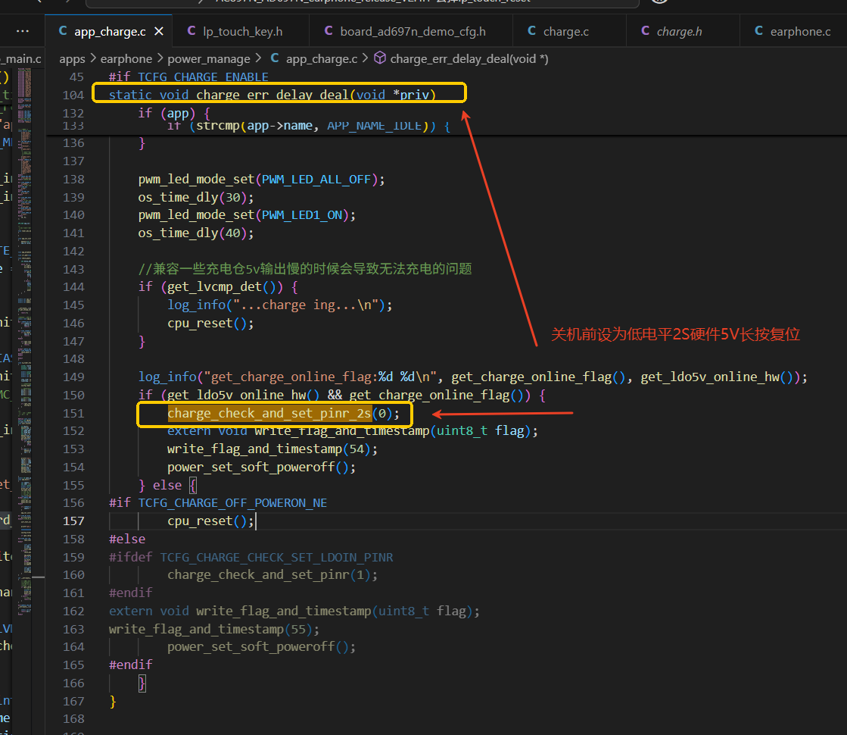Click the #ifdef TCFG_CHARGE_CHECK_SET_LDOIN_PINR directive
The image size is (847, 735).
click(x=251, y=557)
